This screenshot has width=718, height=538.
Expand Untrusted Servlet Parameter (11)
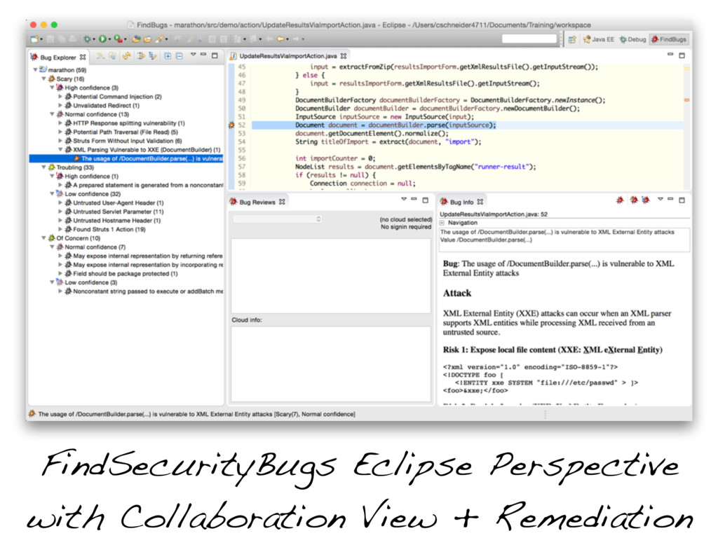click(60, 212)
